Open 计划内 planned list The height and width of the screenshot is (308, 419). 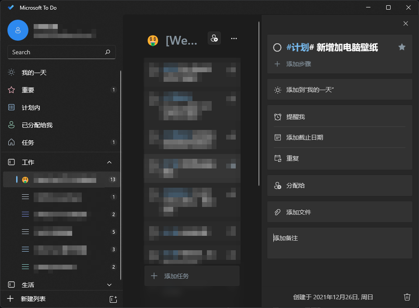click(62, 108)
